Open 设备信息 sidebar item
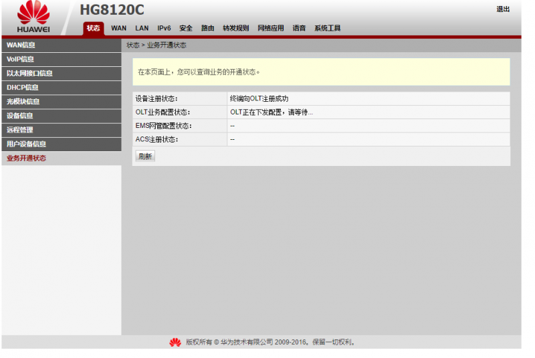 pyautogui.click(x=62, y=116)
